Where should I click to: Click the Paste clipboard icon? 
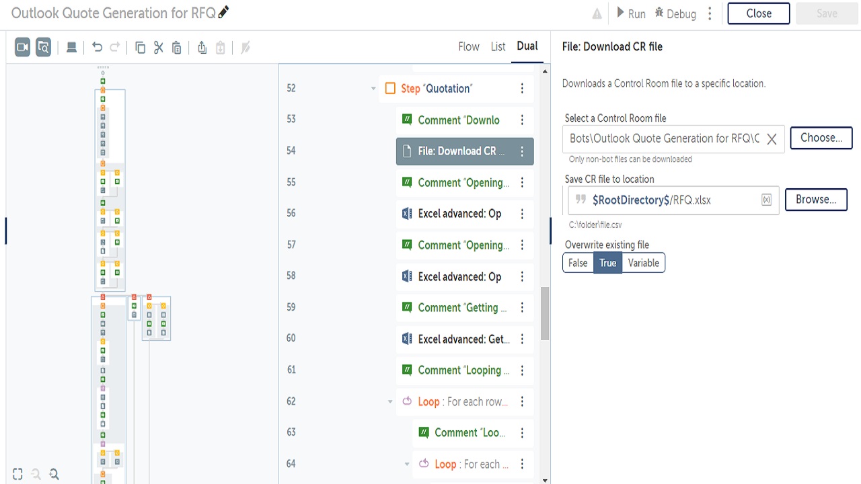coord(177,47)
